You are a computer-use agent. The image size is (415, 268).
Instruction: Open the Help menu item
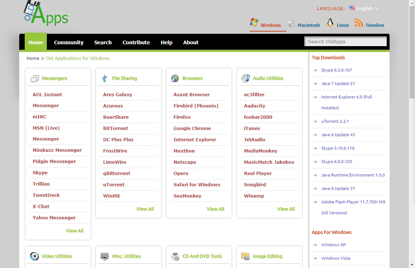click(x=167, y=42)
